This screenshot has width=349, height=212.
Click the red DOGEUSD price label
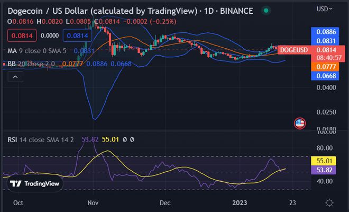[295, 49]
